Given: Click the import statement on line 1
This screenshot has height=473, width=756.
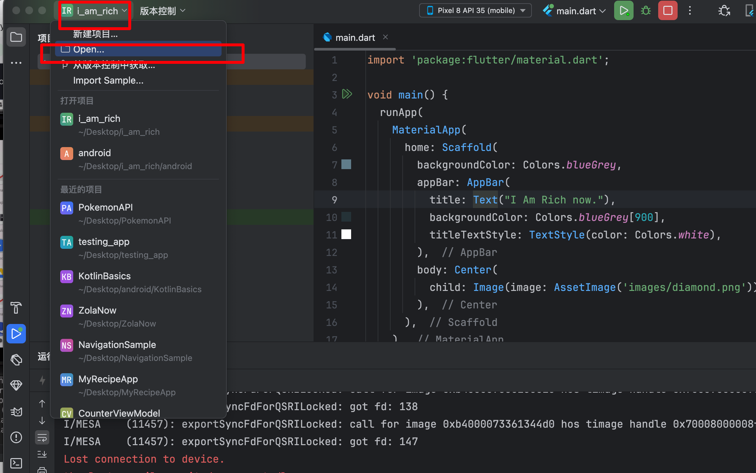Looking at the screenshot, I should click(x=488, y=60).
